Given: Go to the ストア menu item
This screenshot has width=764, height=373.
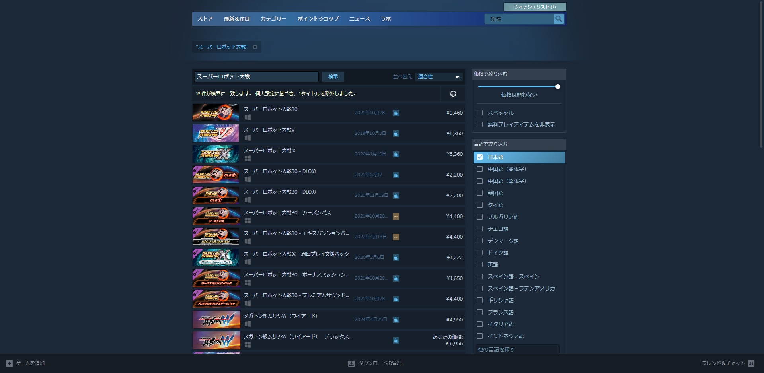Looking at the screenshot, I should coord(205,19).
